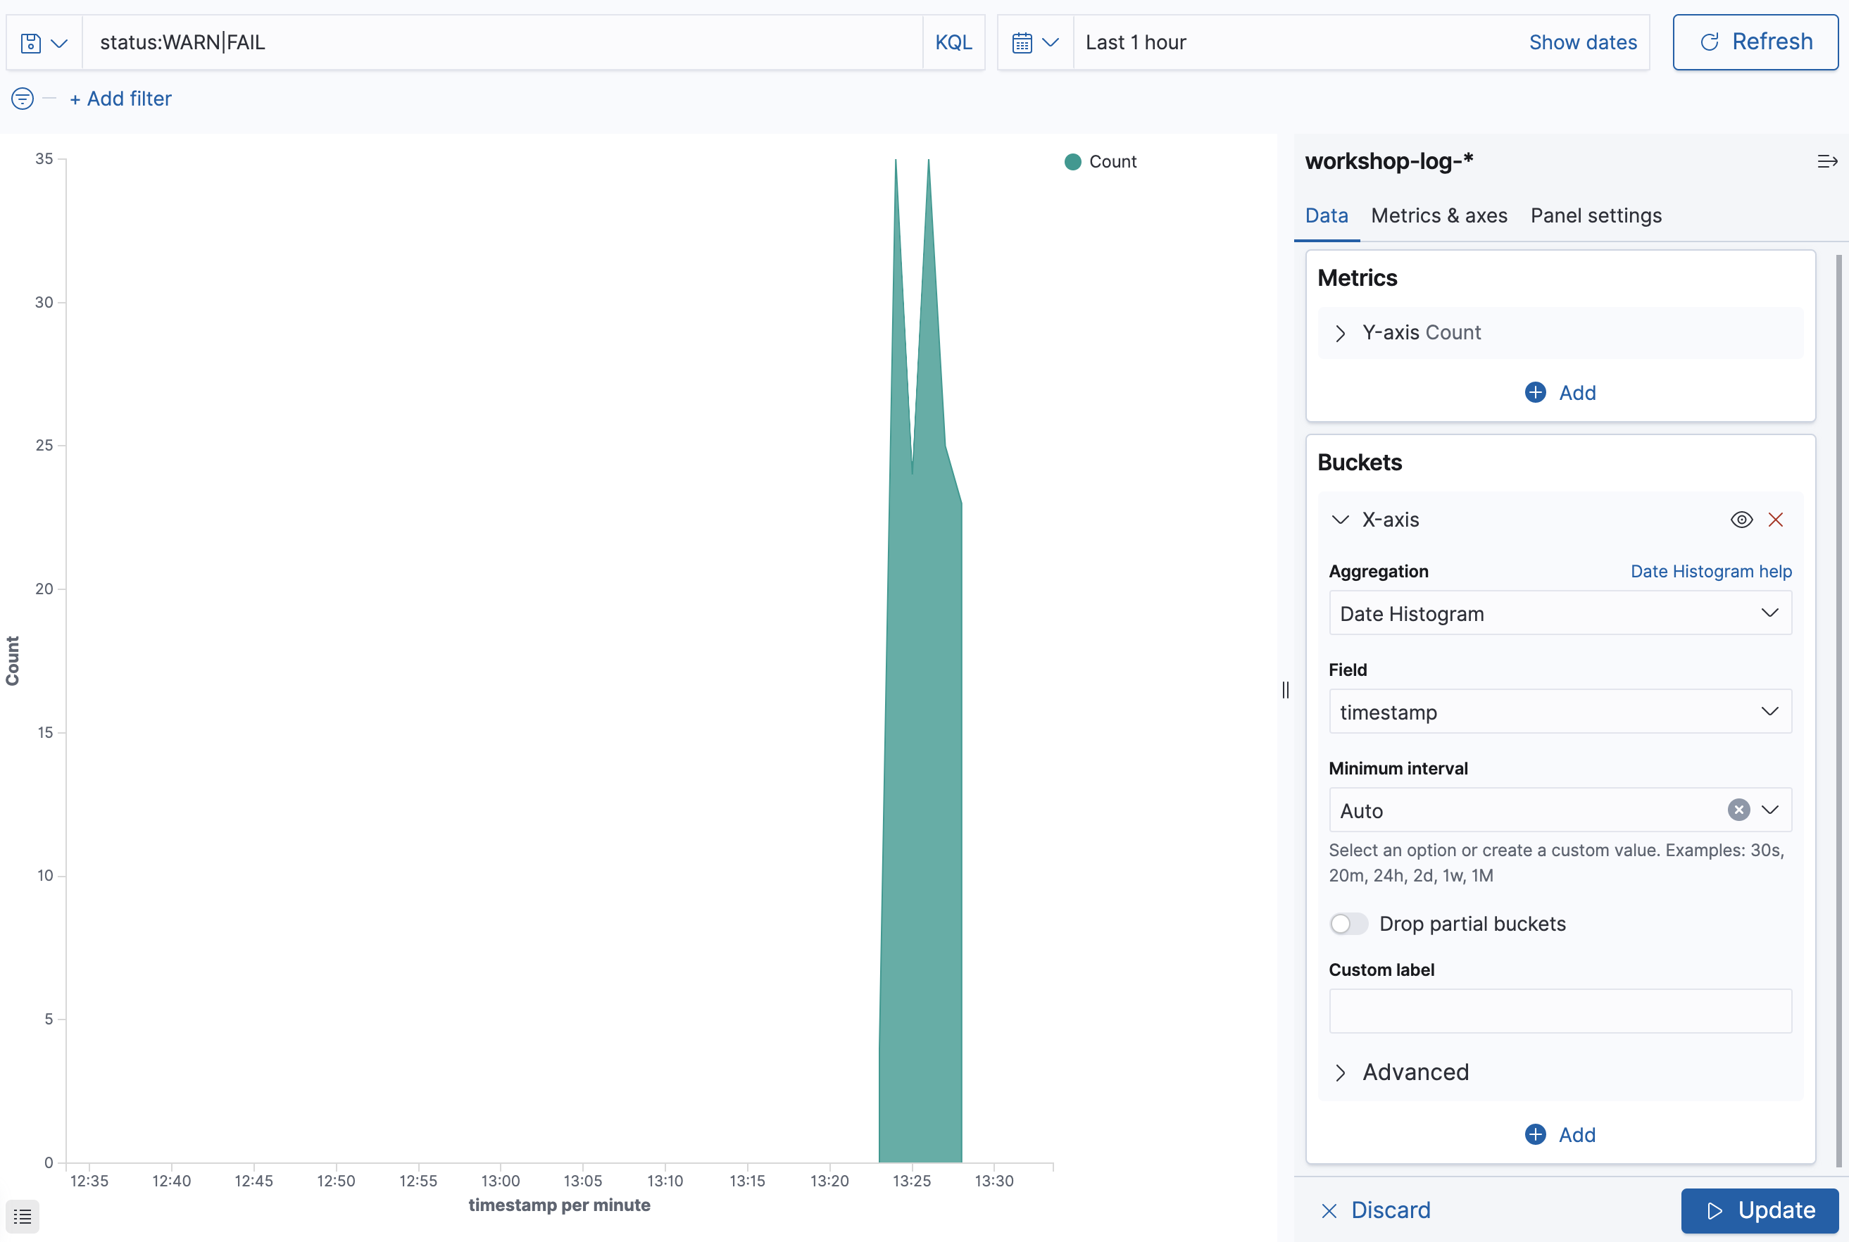This screenshot has height=1242, width=1849.
Task: Click the Count legend color dot
Action: [x=1072, y=162]
